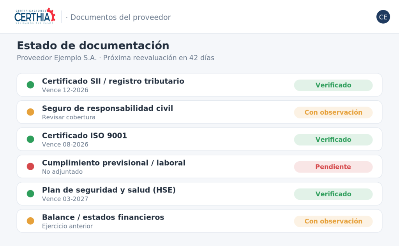
Task: Click green status dot for Plan de seguridad HSE
Action: 30,194
